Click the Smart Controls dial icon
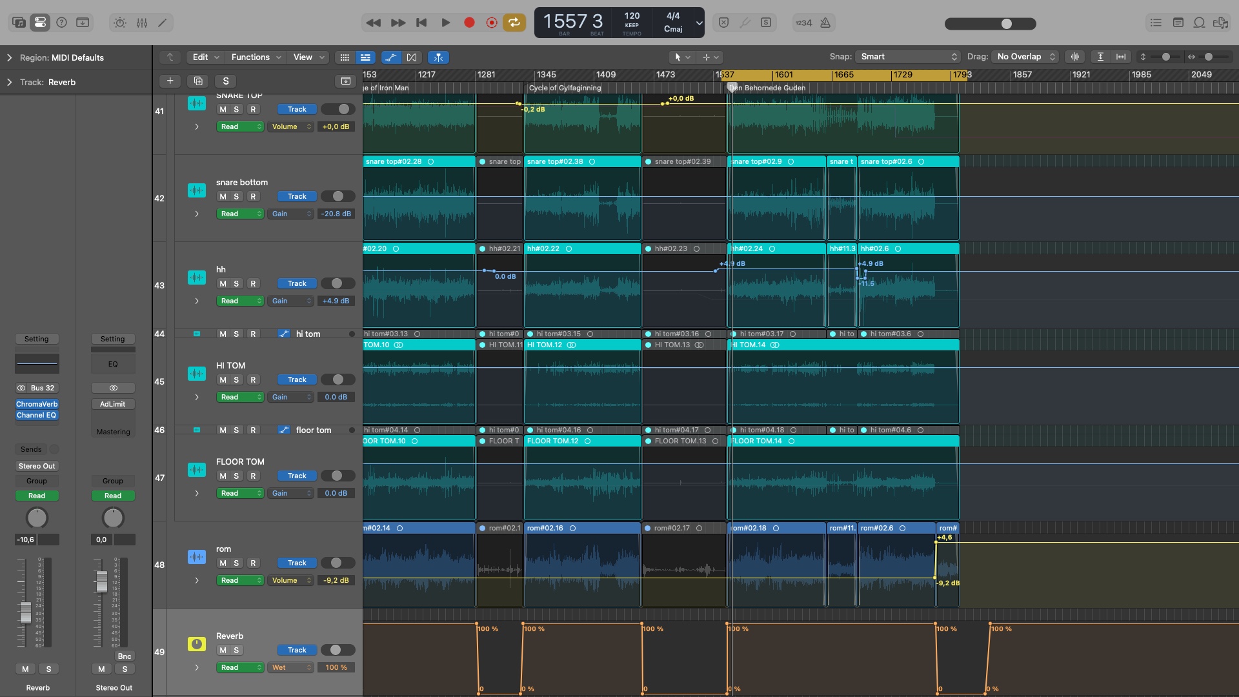The width and height of the screenshot is (1239, 697). [x=120, y=23]
